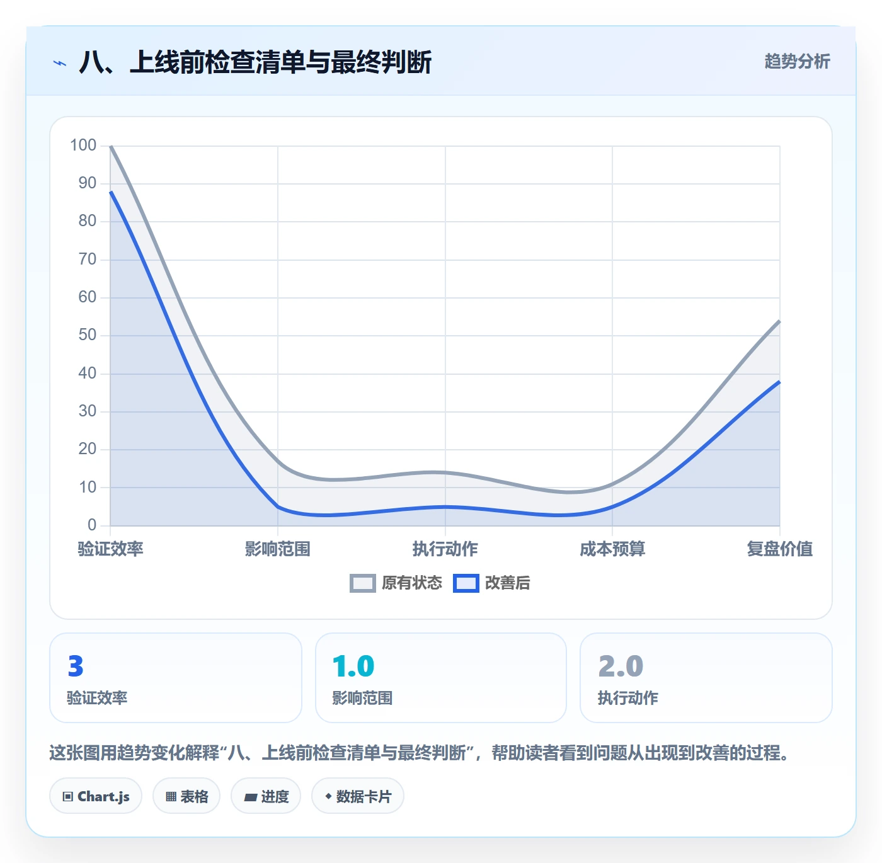Open the 影响范围 data card showing 1.0
Viewport: 882px width, 863px height.
pyautogui.click(x=441, y=678)
